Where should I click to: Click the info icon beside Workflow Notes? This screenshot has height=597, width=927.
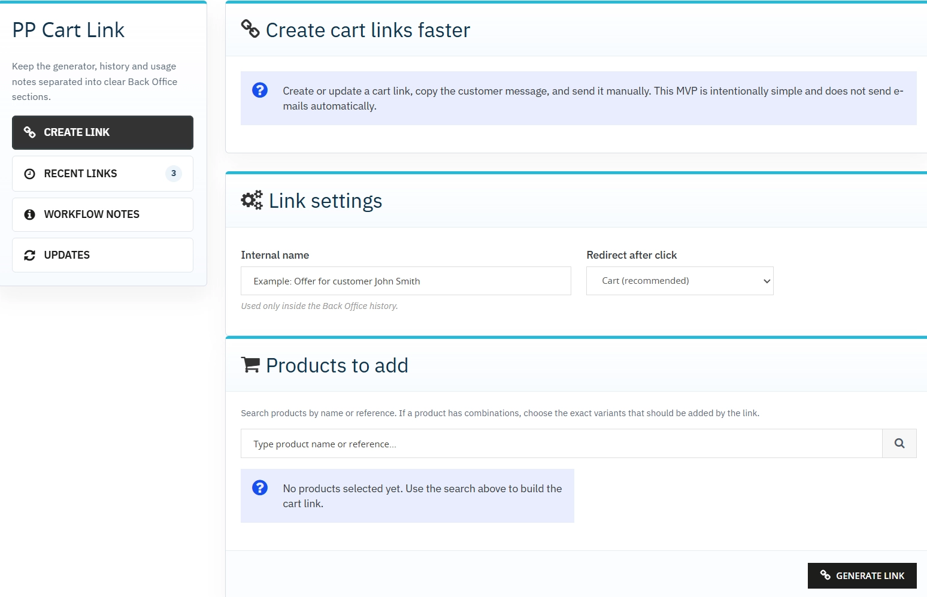tap(29, 214)
